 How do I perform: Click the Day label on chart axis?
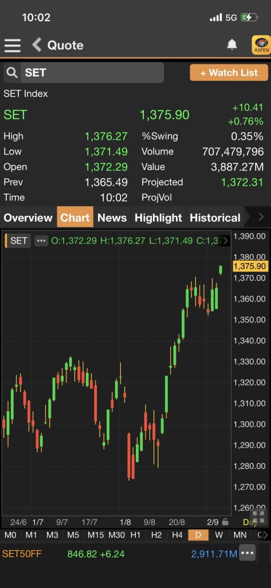[250, 522]
